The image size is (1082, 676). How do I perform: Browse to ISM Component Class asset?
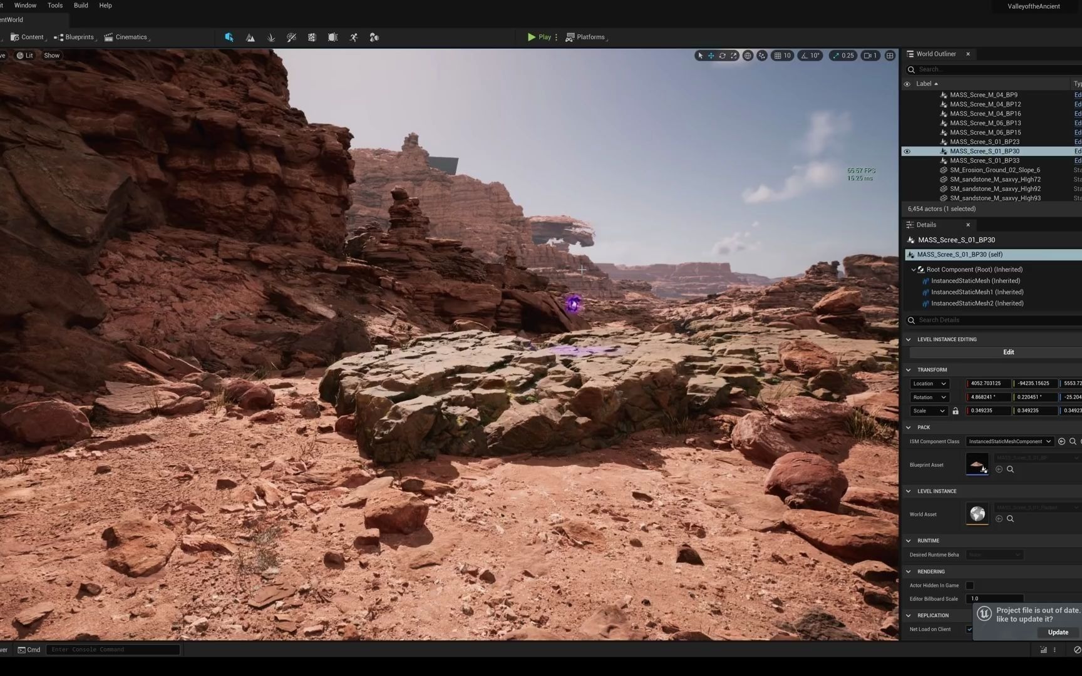(x=1073, y=442)
